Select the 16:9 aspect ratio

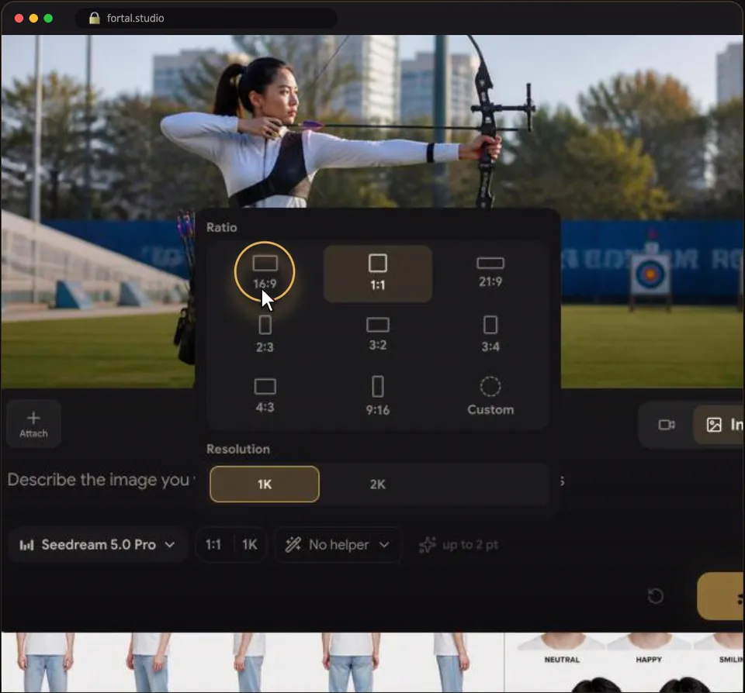[x=265, y=272]
